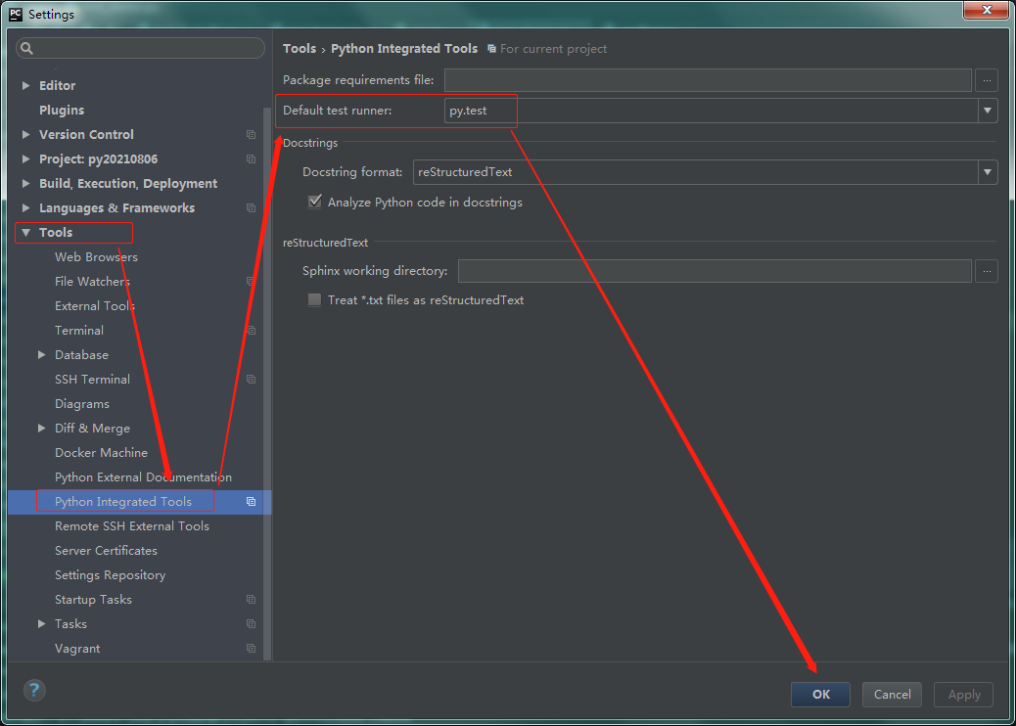Enable 'Treat *.txt files as reStructuredText'
This screenshot has width=1016, height=726.
coord(314,300)
